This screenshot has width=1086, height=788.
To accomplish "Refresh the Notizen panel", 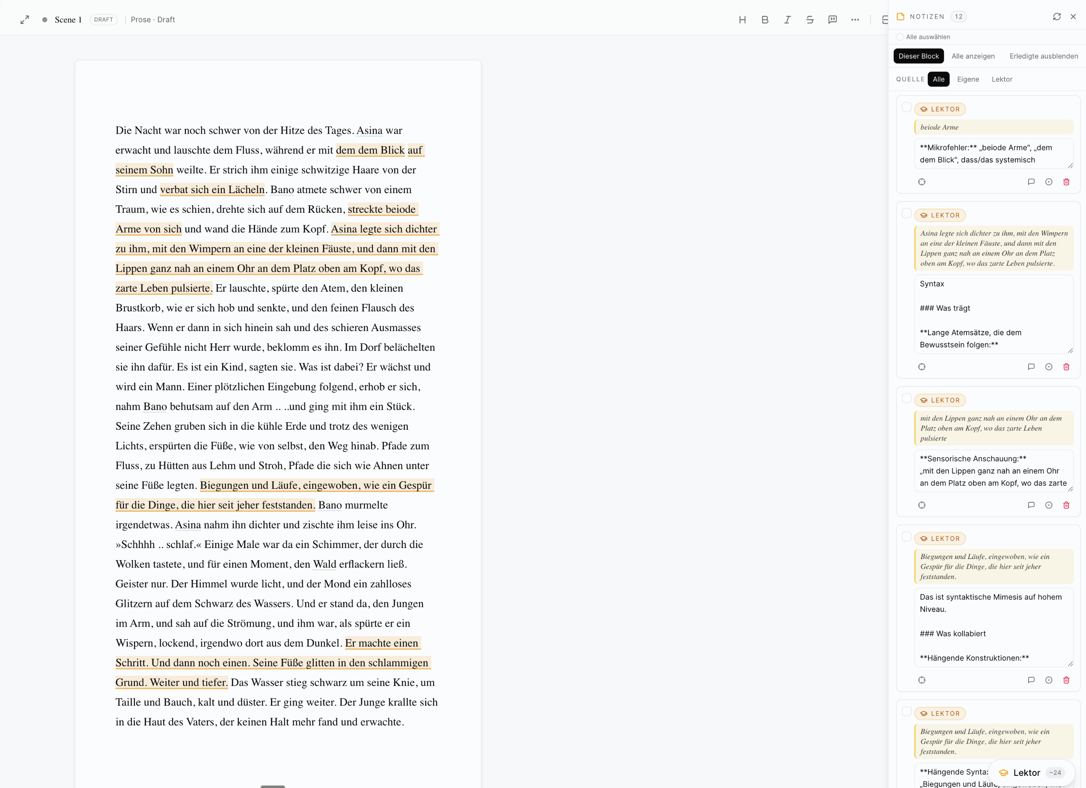I will click(x=1056, y=17).
